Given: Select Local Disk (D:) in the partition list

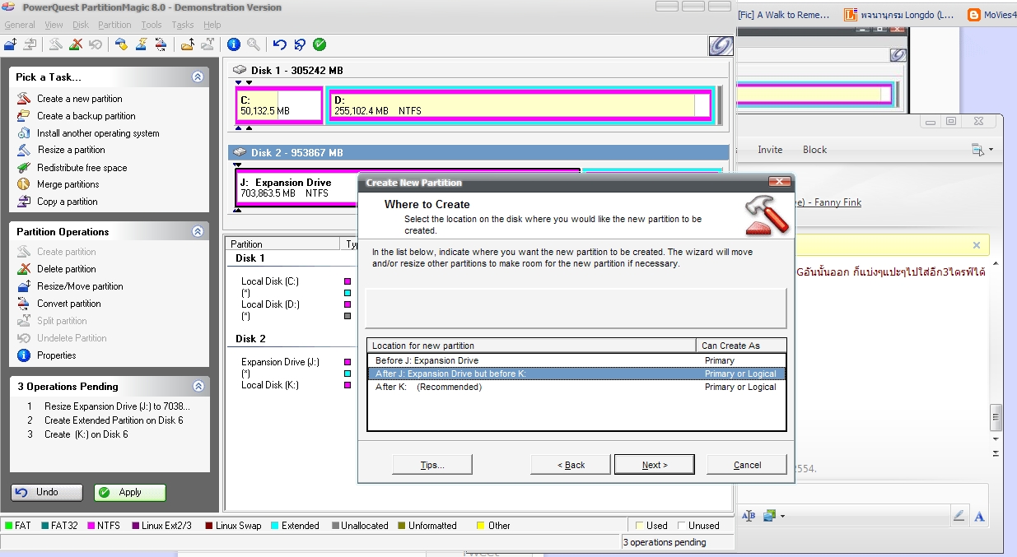Looking at the screenshot, I should click(x=270, y=304).
